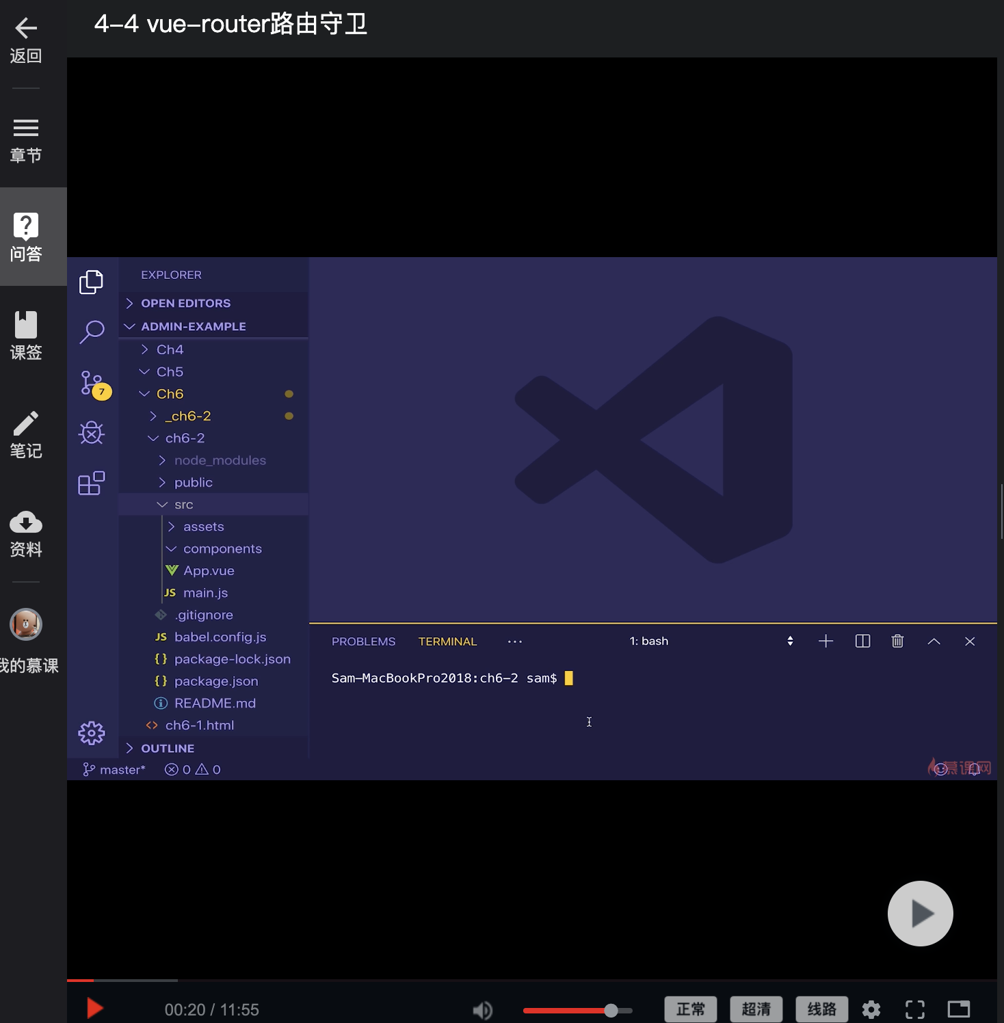Collapse the src folder
This screenshot has height=1023, width=1004.
tap(213, 504)
